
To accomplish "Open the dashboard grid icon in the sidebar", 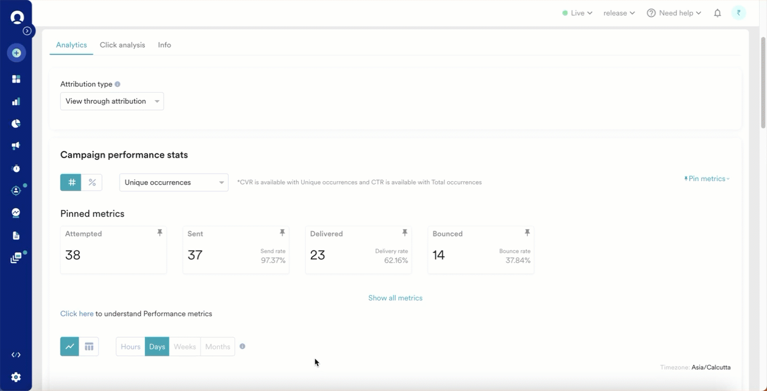I will tap(16, 79).
